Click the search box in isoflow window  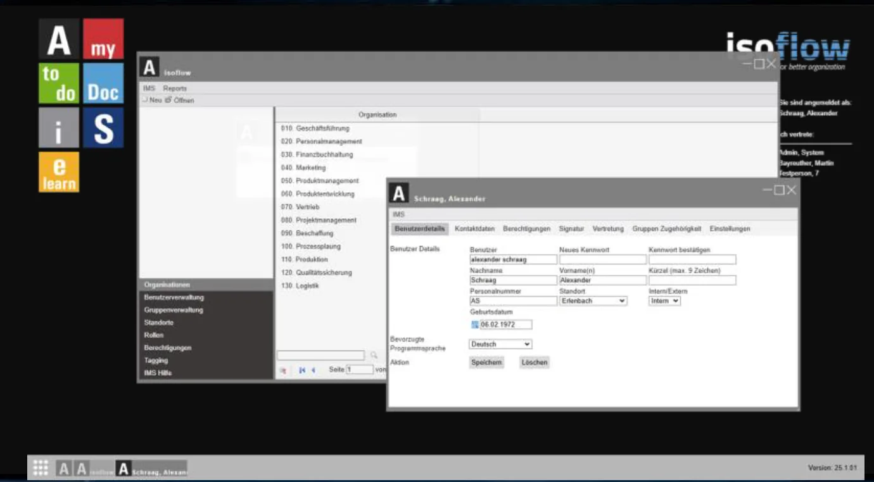[x=321, y=355]
